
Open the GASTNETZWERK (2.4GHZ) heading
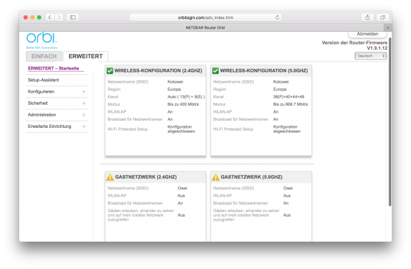[x=146, y=177]
